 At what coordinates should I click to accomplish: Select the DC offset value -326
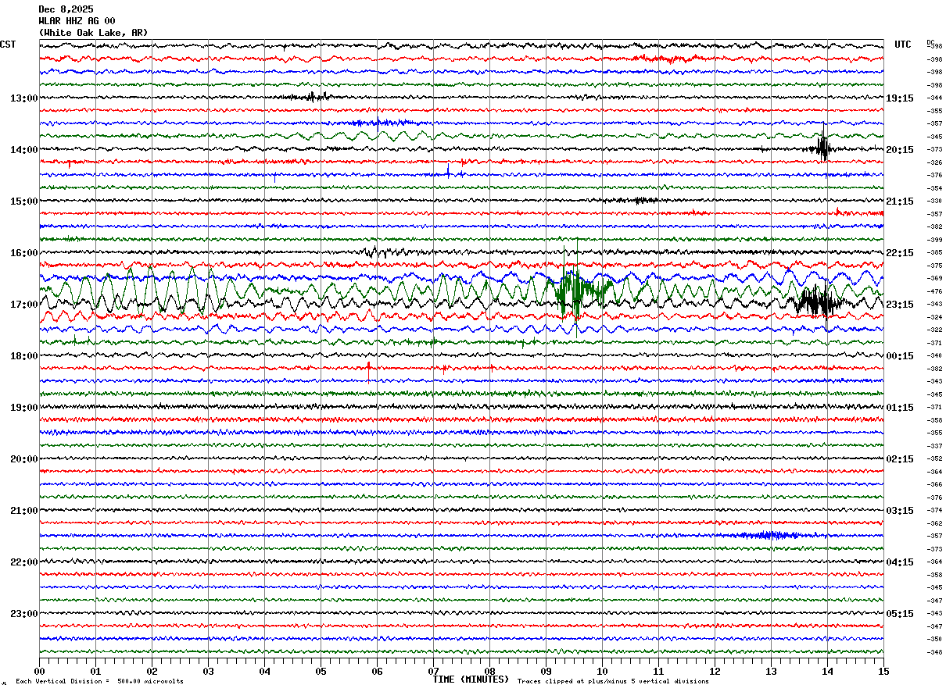934,162
